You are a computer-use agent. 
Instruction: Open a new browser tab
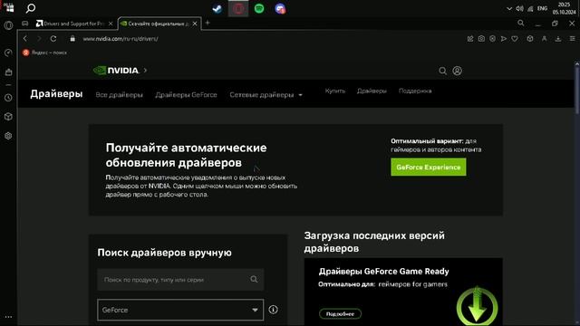click(x=208, y=23)
